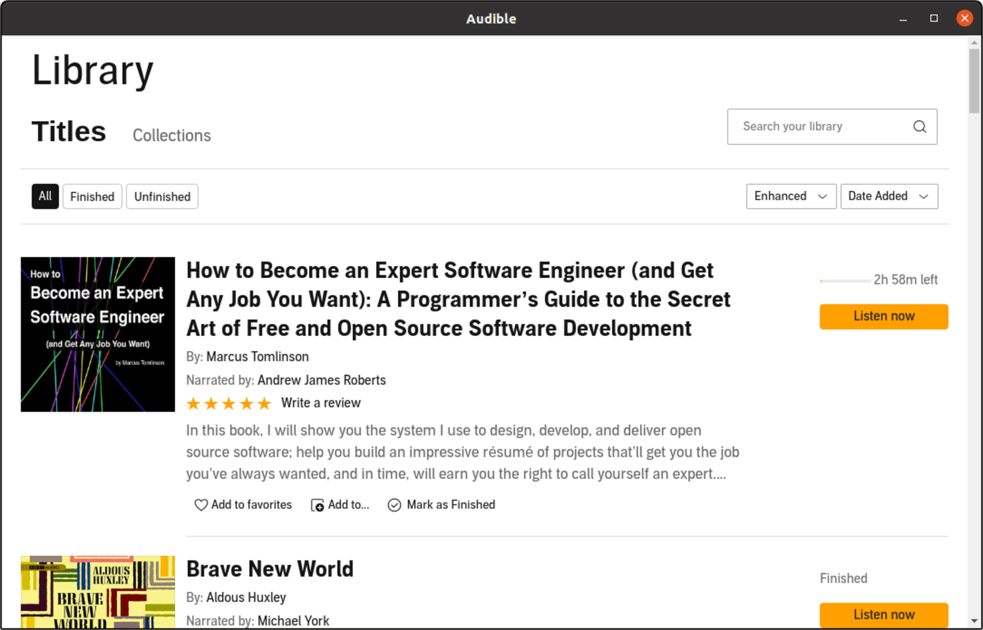Rate the book five stars
This screenshot has width=983, height=630.
[265, 403]
